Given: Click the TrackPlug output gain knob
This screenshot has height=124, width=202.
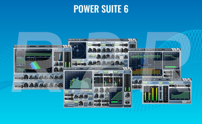Looking at the screenshot, I should pyautogui.click(x=127, y=95).
